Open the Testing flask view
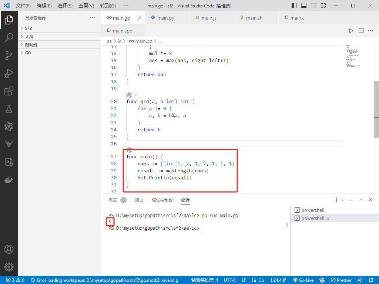 [9, 109]
